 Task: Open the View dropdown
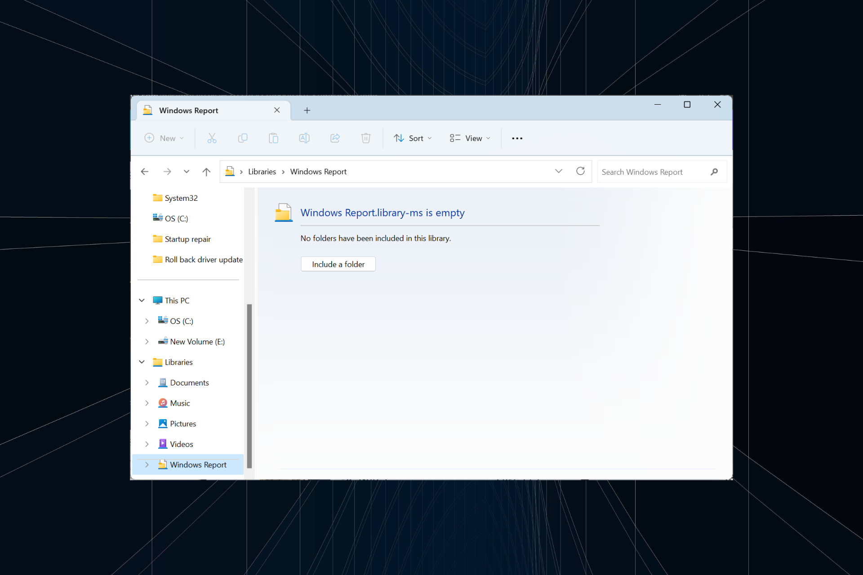pyautogui.click(x=469, y=138)
